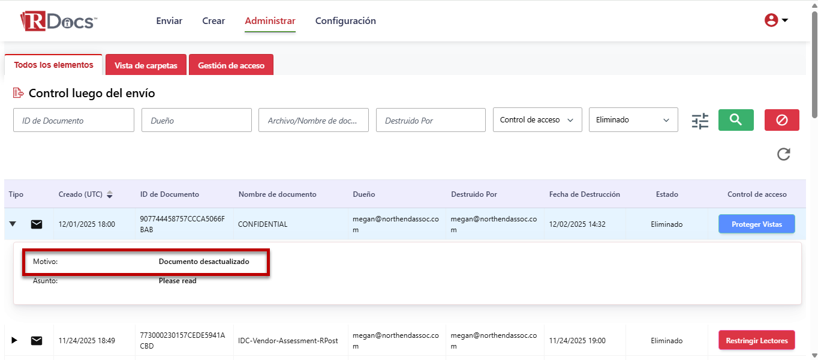The height and width of the screenshot is (360, 818).
Task: Open the Configuración menu
Action: [x=345, y=21]
